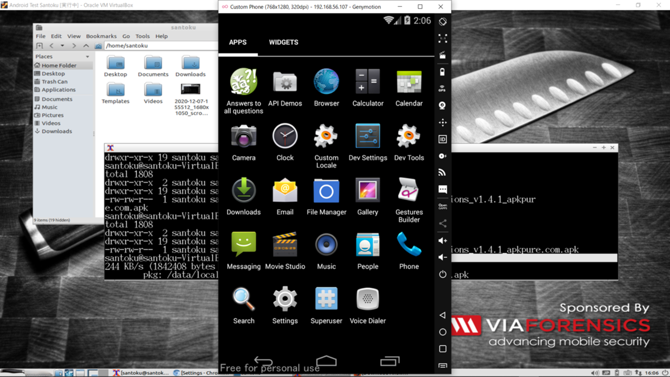Click the /home/santoku path field
Screen dimensions: 670x377
(161, 46)
